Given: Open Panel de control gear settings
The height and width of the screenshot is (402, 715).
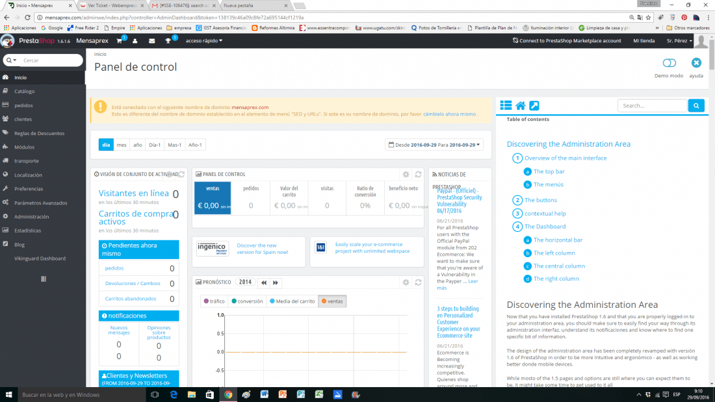Looking at the screenshot, I should coord(406,174).
